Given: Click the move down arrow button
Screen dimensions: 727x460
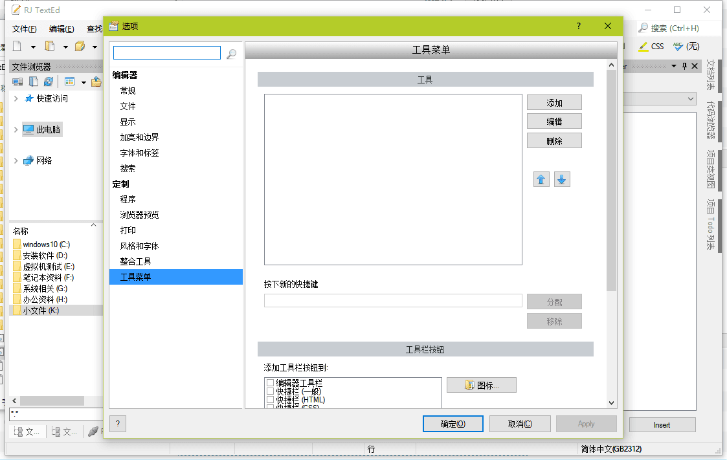Looking at the screenshot, I should 562,179.
